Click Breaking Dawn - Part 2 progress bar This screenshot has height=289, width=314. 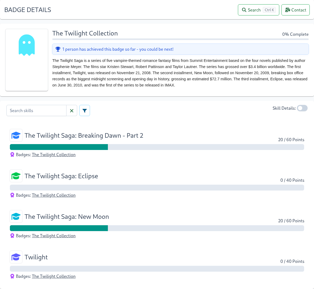click(x=157, y=147)
